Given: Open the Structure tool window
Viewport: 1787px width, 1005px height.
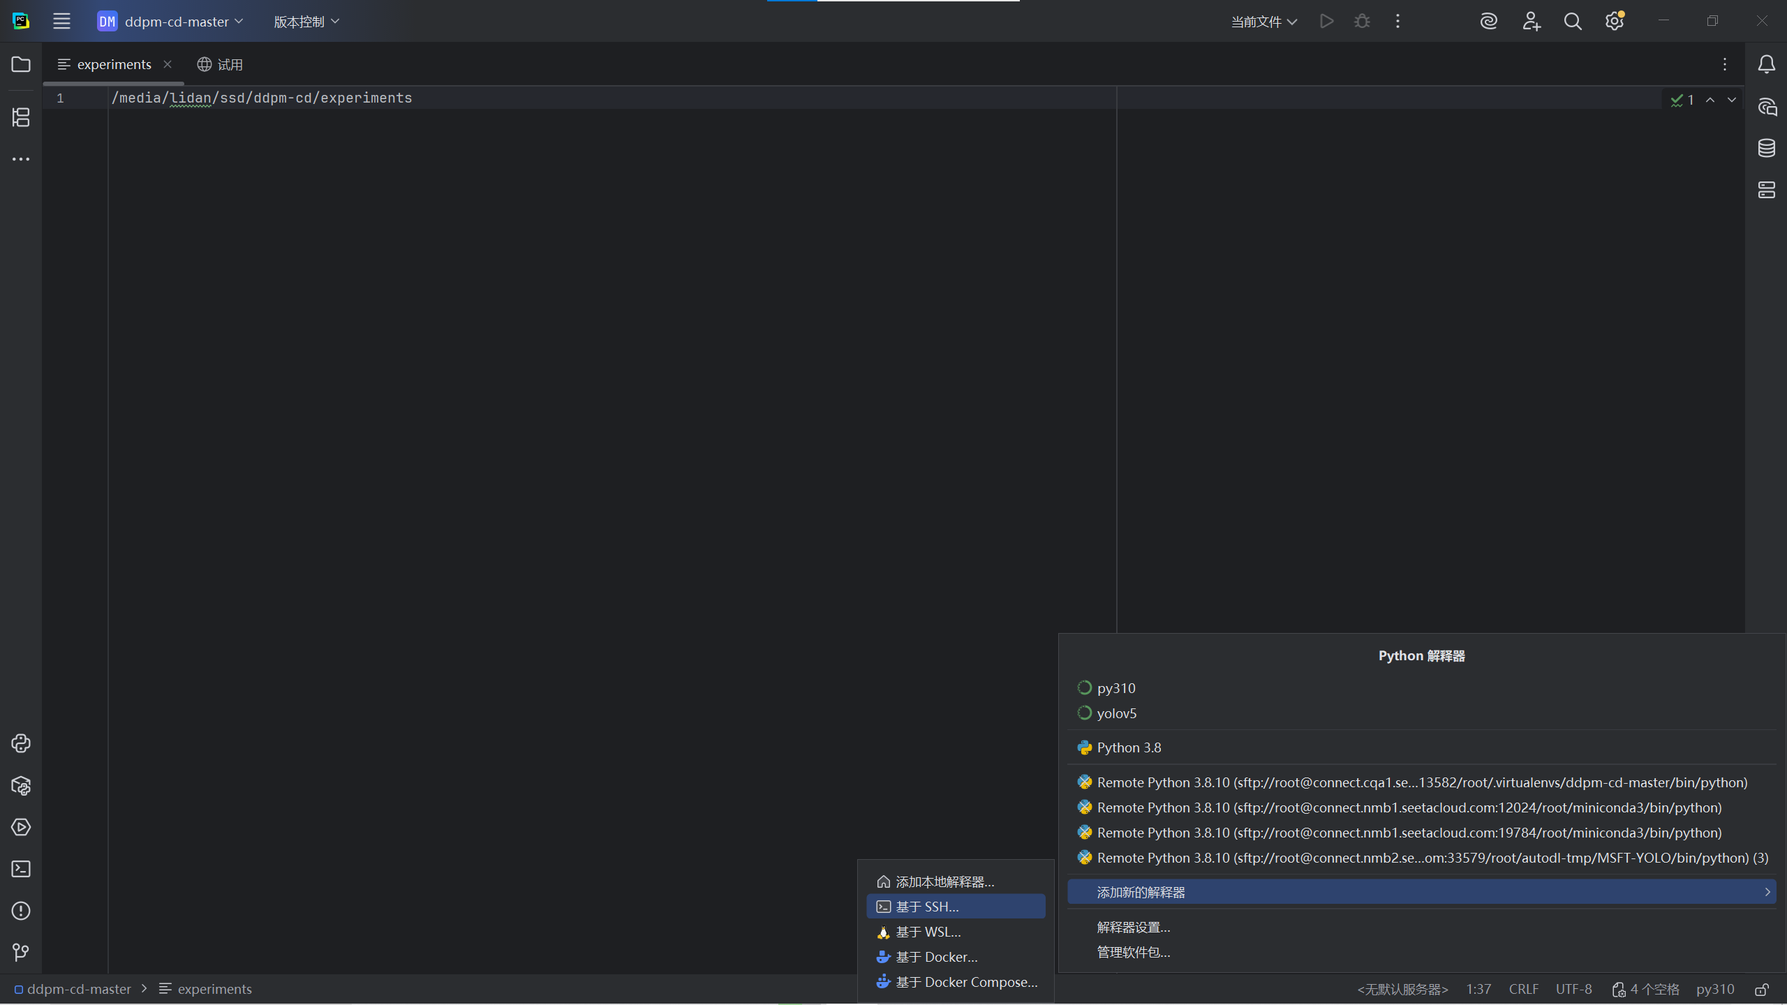Looking at the screenshot, I should click(21, 117).
